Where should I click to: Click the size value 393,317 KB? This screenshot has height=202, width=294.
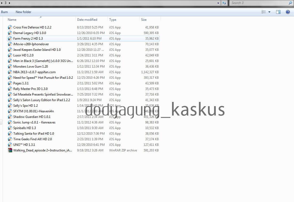(x=151, y=78)
